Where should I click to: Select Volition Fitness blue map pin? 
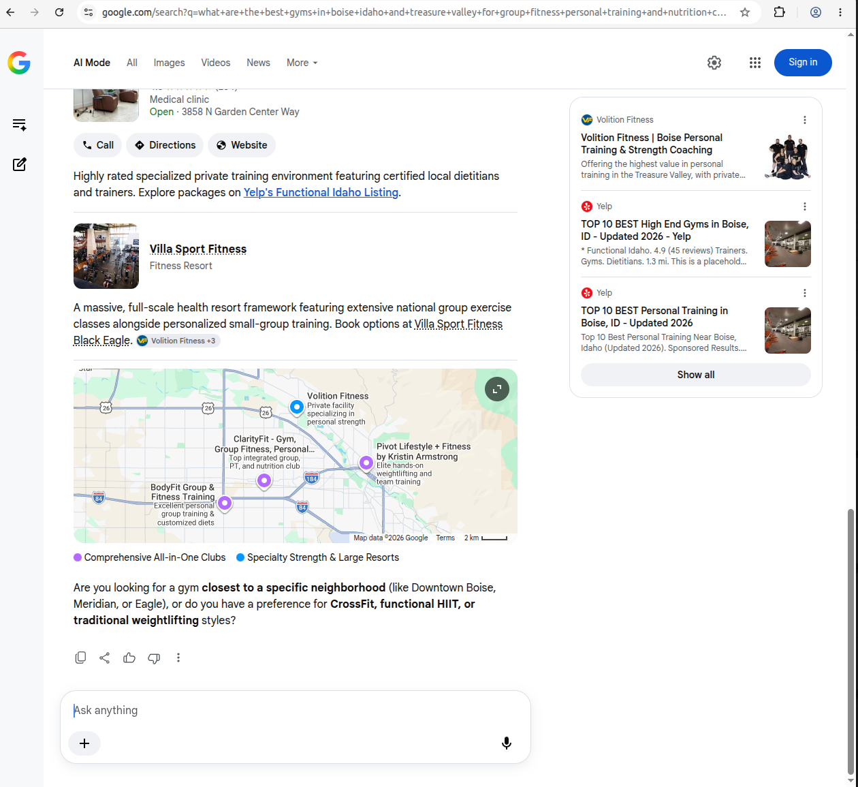click(297, 407)
